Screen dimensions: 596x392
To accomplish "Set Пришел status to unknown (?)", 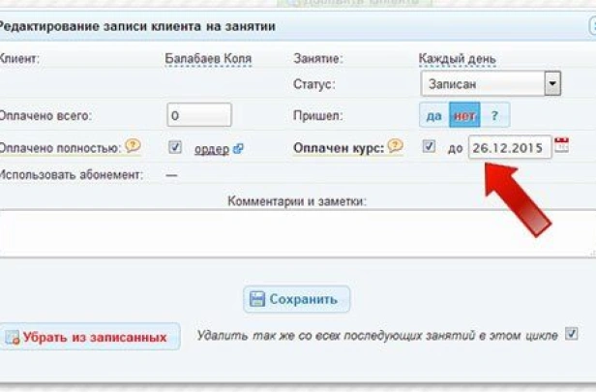I will point(494,116).
